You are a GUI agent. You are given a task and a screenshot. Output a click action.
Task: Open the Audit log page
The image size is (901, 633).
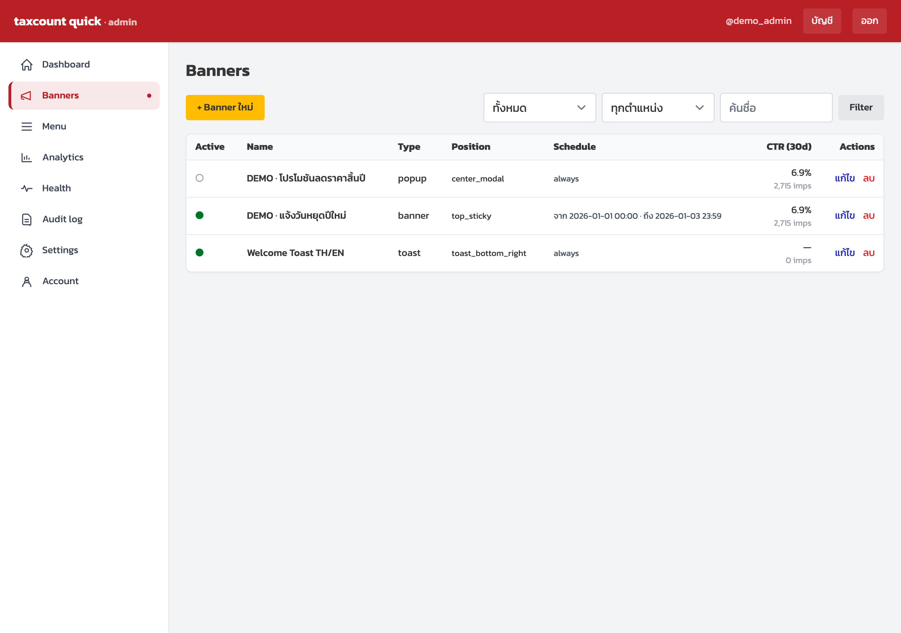coord(84,219)
